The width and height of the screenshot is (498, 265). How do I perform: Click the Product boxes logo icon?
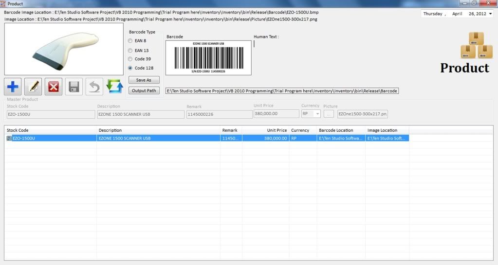tap(477, 45)
